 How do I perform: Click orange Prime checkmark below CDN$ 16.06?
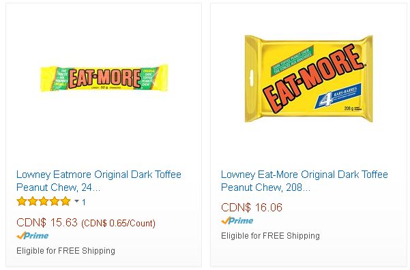click(x=225, y=221)
